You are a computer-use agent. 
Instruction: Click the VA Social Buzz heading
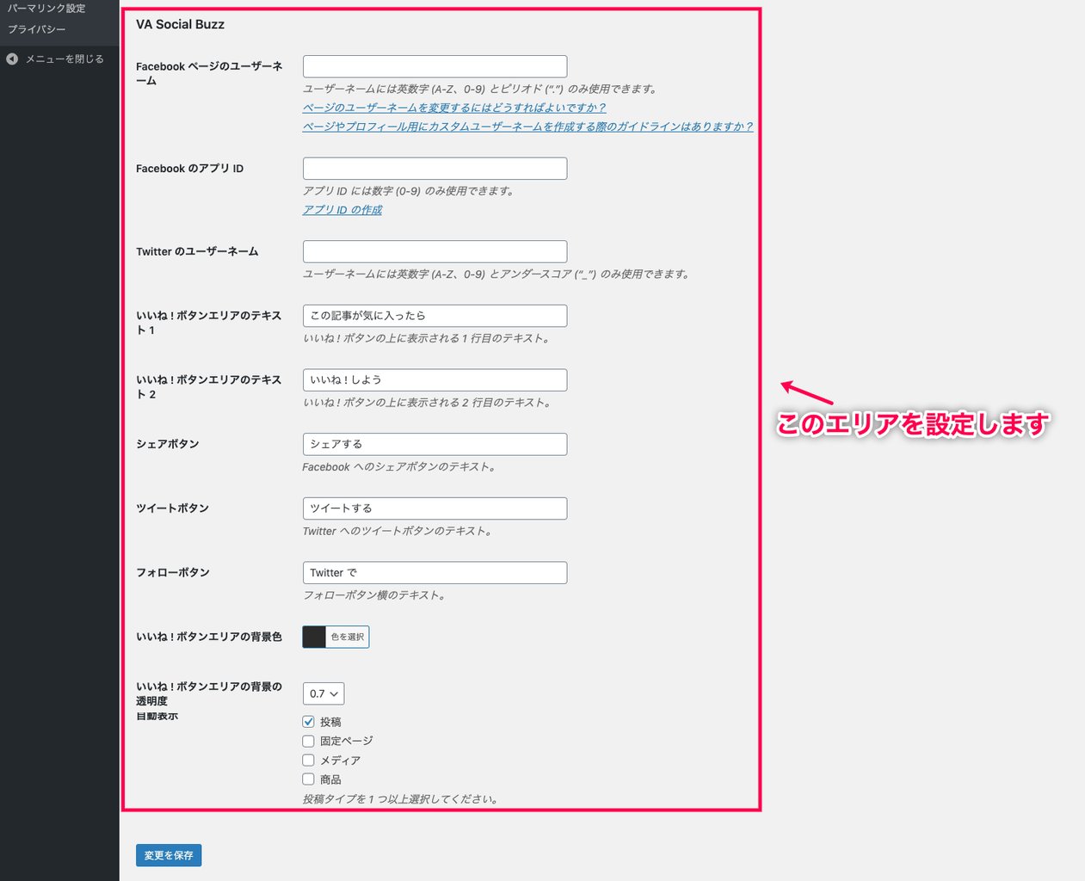click(x=180, y=24)
